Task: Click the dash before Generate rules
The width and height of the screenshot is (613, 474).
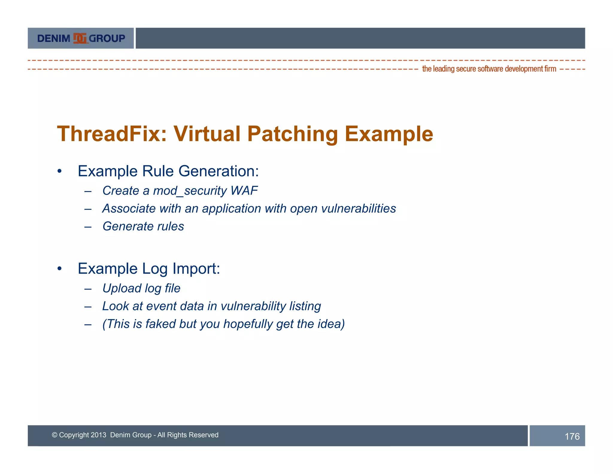Action: click(x=88, y=227)
